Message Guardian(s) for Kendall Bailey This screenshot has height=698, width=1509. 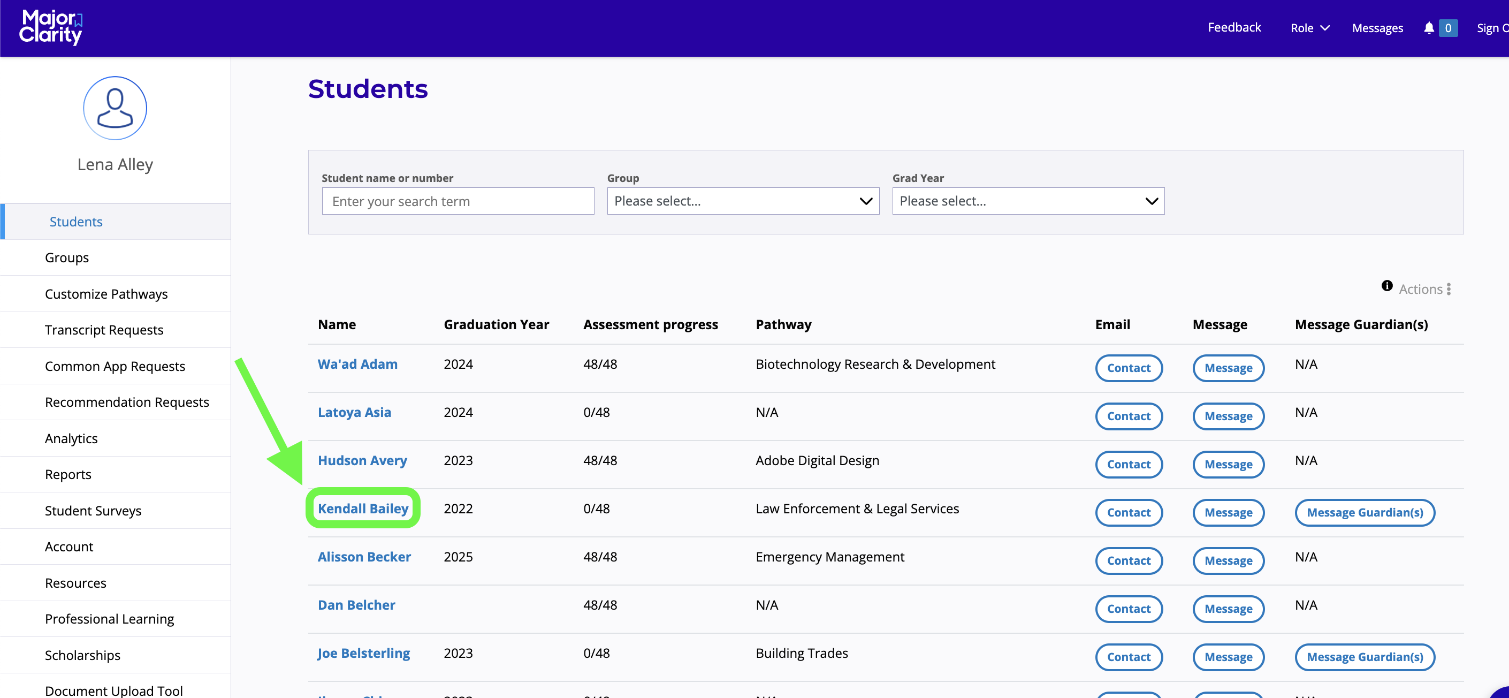(x=1365, y=512)
